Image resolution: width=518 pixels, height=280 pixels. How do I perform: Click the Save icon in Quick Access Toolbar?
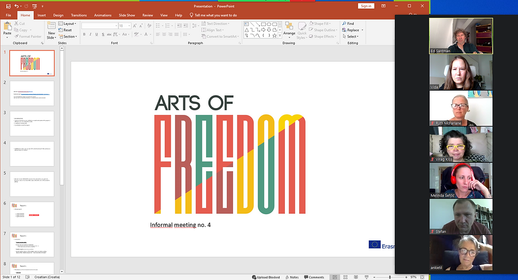(x=8, y=6)
